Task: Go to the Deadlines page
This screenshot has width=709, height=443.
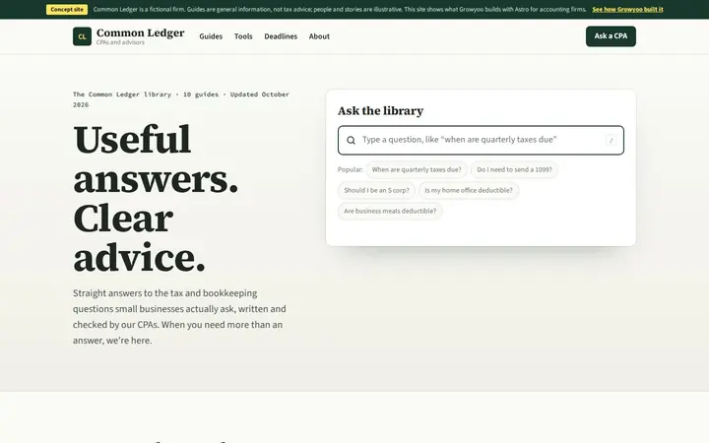Action: pyautogui.click(x=281, y=36)
